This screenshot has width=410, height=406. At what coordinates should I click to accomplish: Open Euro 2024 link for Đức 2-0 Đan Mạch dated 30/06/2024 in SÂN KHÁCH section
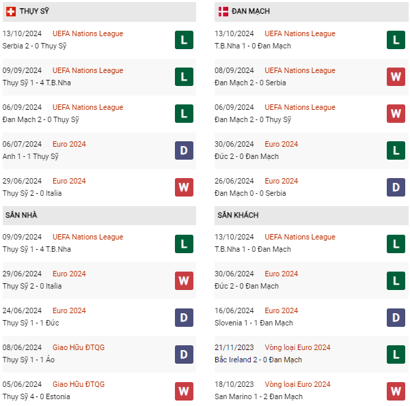(281, 274)
